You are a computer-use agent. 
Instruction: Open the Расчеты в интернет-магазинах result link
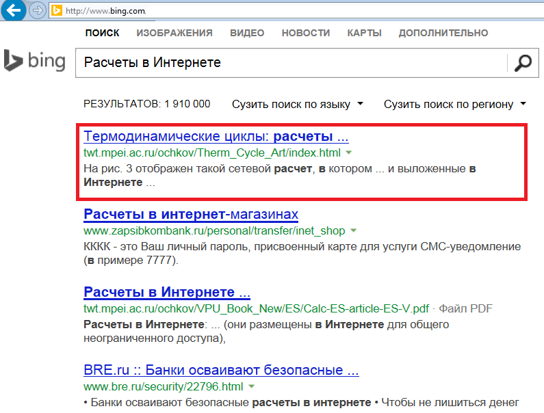pos(191,214)
